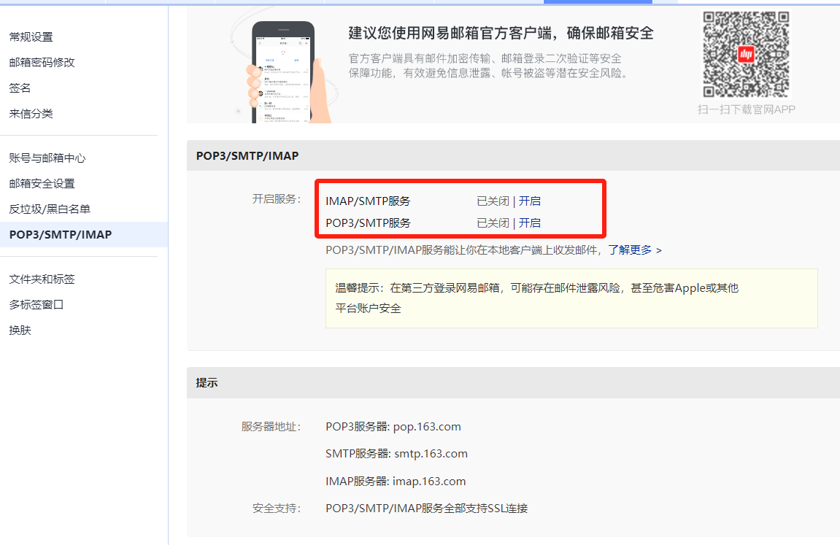Open the 签名 settings page
The image size is (840, 545).
tap(20, 88)
